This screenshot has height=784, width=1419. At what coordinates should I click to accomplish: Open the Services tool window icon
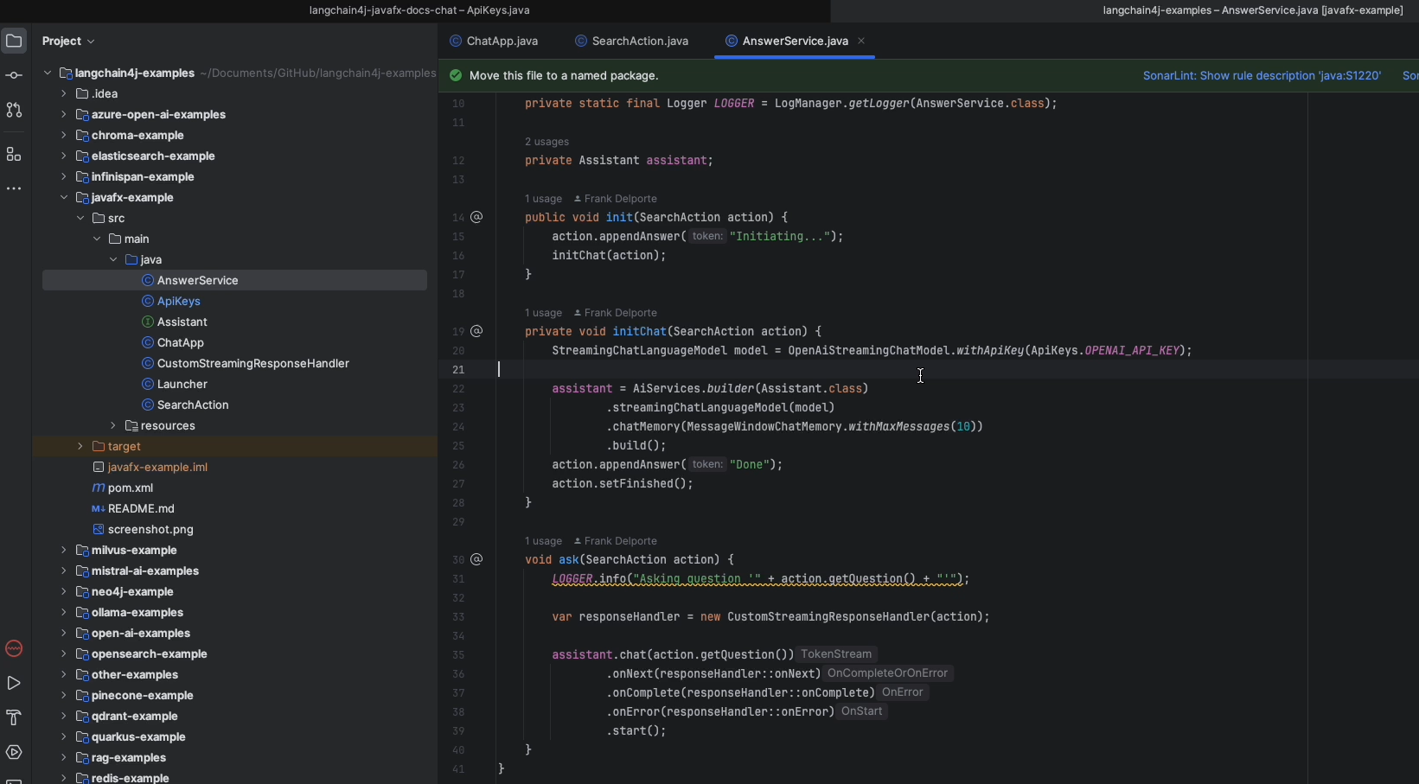pos(14,752)
